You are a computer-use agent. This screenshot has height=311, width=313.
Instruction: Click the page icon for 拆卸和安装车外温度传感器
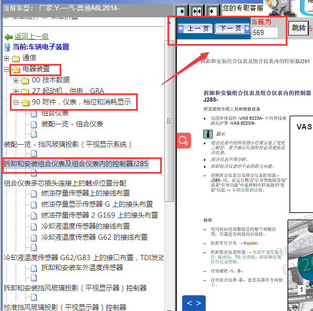click(33, 268)
